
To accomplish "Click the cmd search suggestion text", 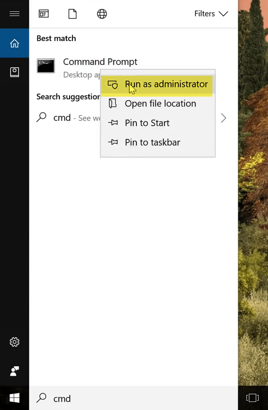I will pos(62,118).
